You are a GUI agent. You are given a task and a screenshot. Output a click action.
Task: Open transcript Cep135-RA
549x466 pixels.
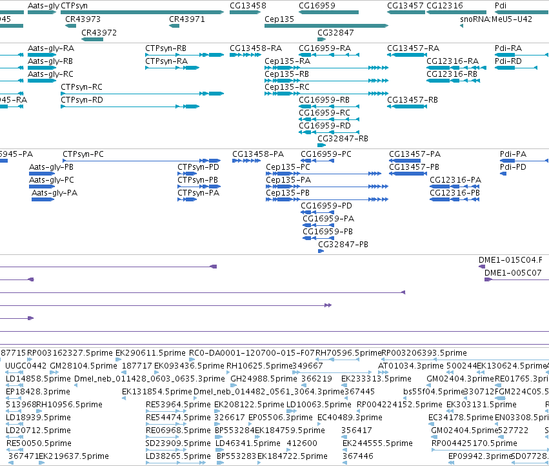coord(326,68)
